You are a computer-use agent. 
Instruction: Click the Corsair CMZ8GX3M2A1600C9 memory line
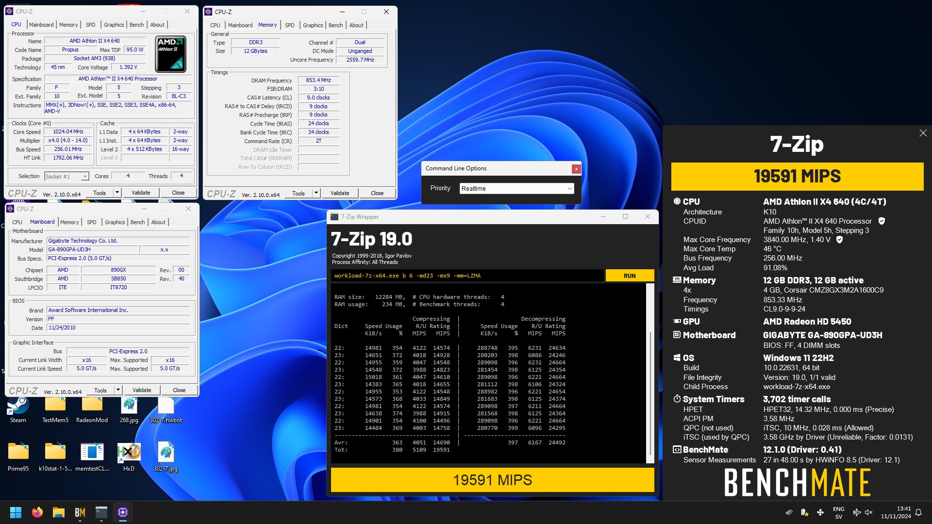pyautogui.click(x=823, y=290)
